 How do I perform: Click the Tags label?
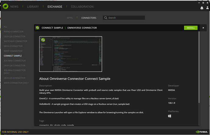point(42,121)
